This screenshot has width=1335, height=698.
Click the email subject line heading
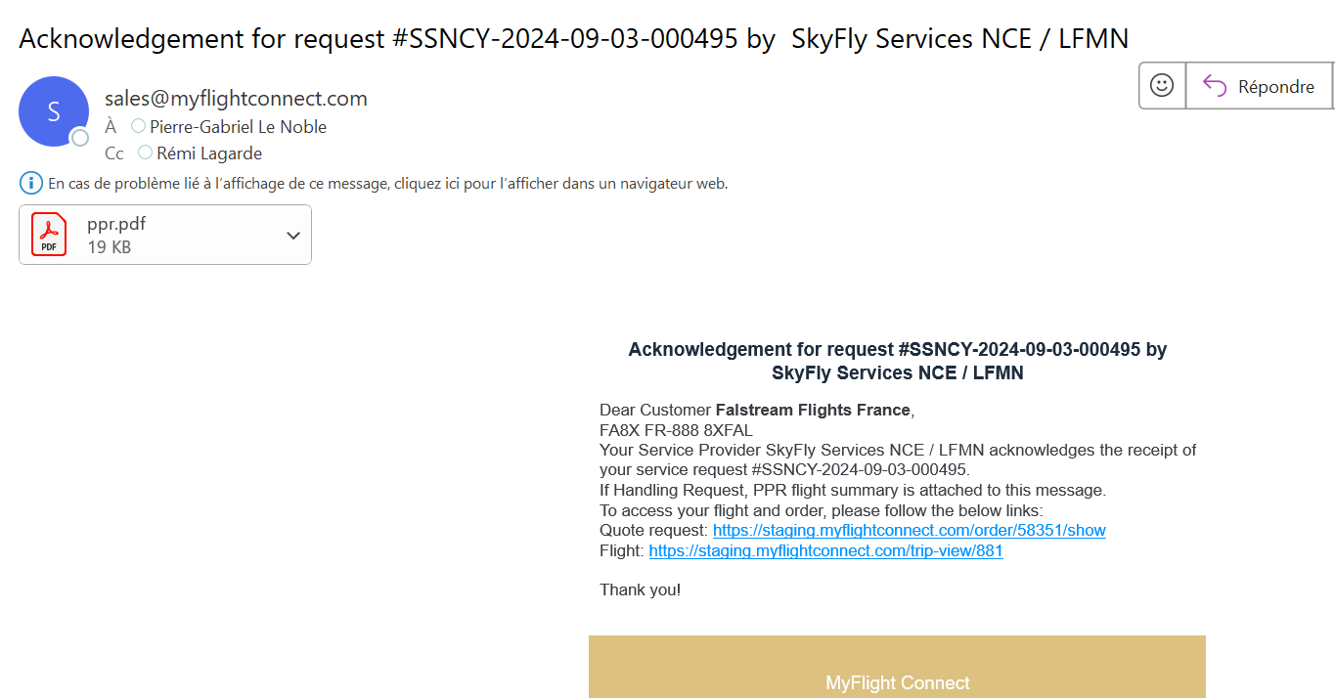pyautogui.click(x=574, y=39)
